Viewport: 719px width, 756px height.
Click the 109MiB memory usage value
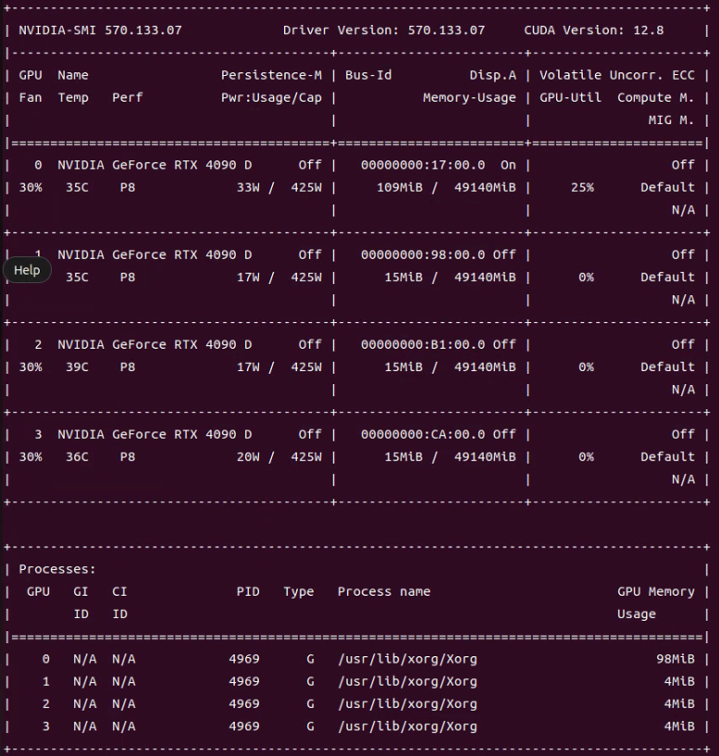point(400,188)
